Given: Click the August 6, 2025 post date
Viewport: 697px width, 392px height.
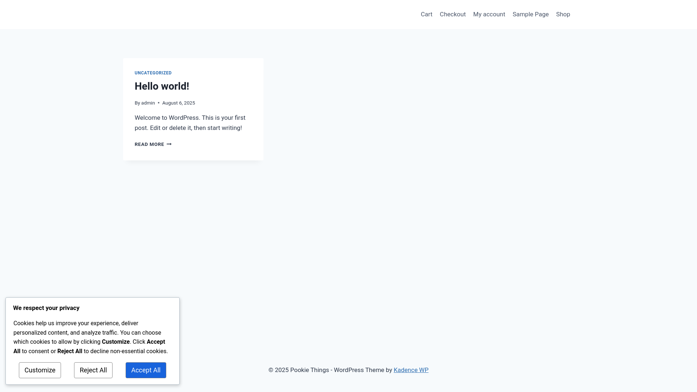Looking at the screenshot, I should 179,103.
